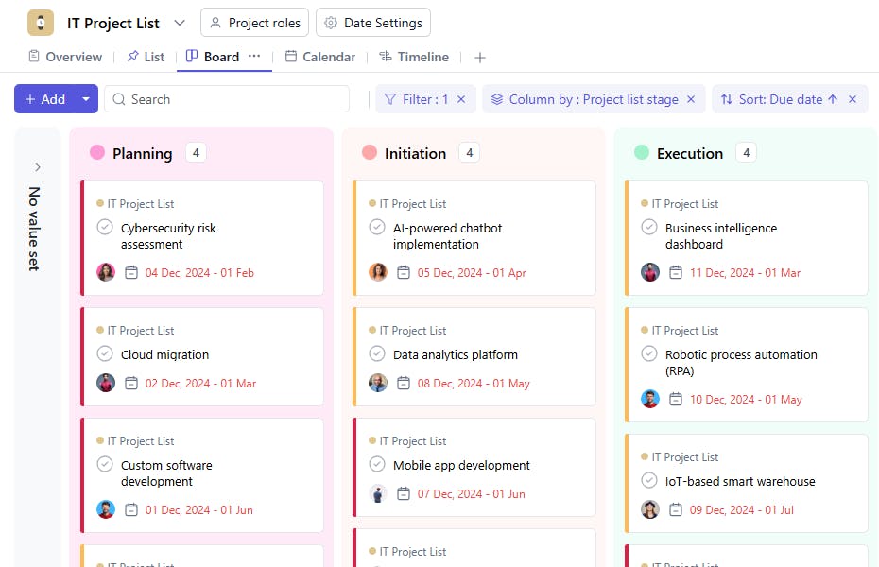Expand the No value set column
The width and height of the screenshot is (879, 567).
[x=38, y=167]
